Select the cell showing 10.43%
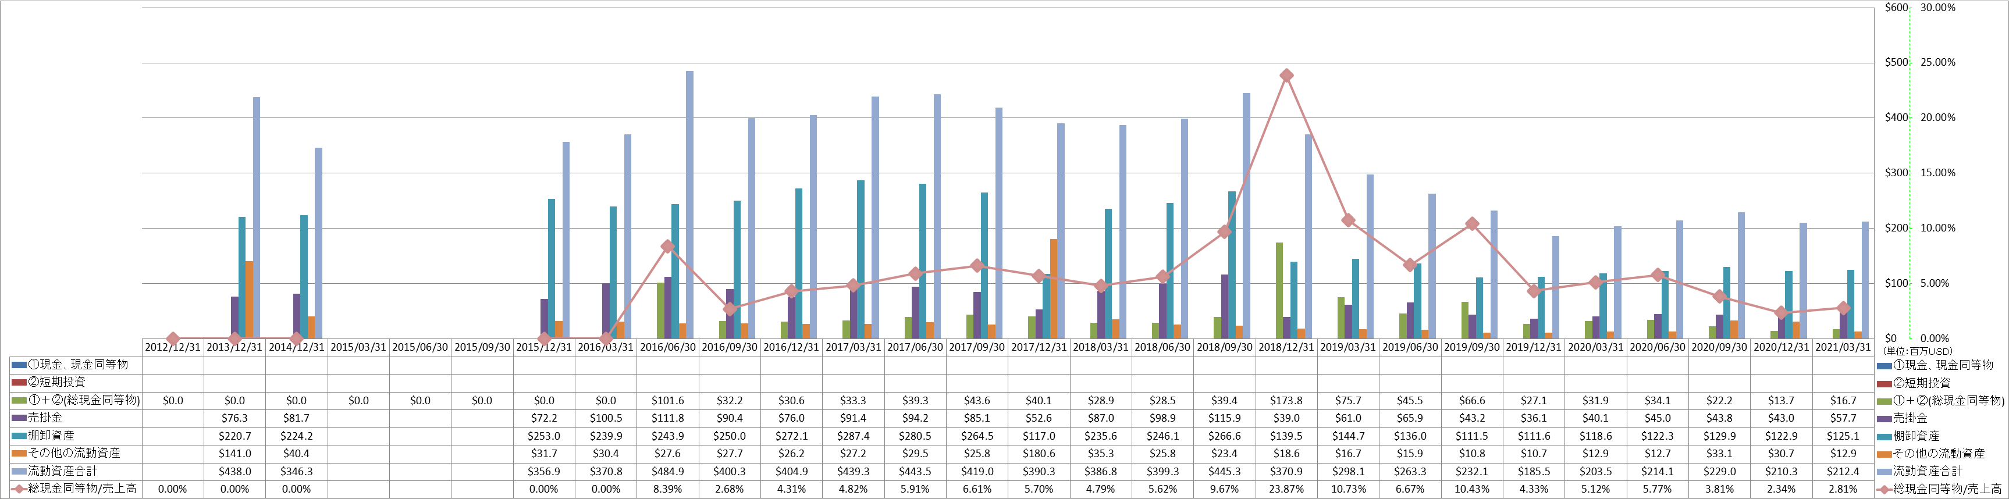Viewport: 2009px width, 499px height. coord(1471,489)
